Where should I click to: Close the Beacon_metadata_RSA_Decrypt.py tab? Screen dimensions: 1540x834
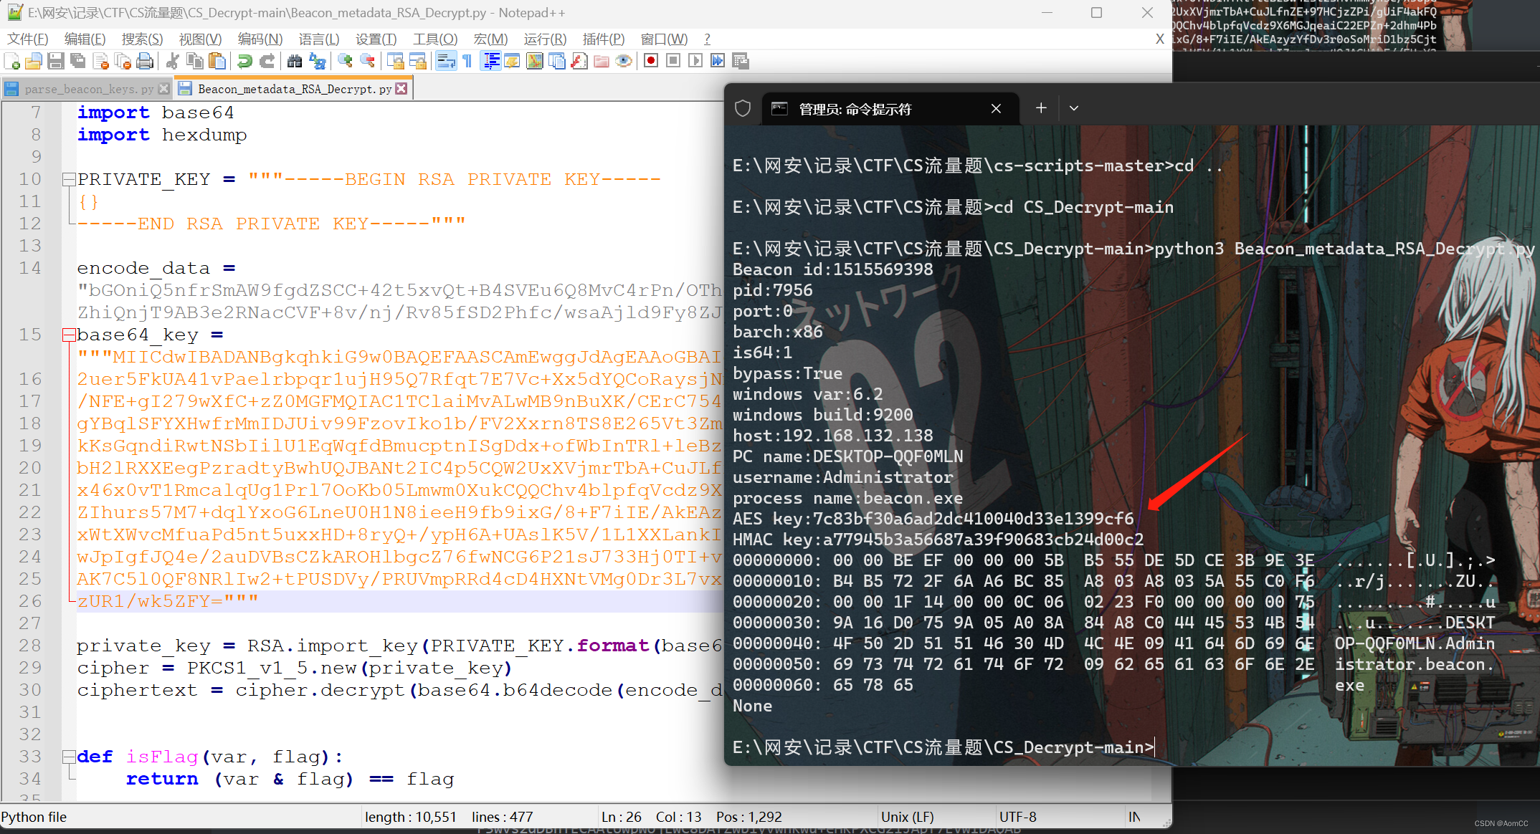pos(401,88)
